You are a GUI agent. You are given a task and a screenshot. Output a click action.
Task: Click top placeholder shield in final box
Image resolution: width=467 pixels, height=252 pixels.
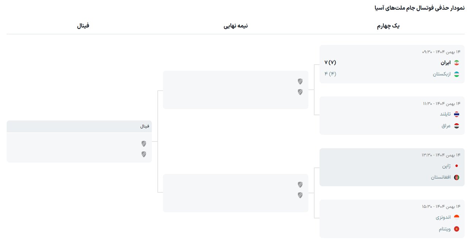(144, 144)
